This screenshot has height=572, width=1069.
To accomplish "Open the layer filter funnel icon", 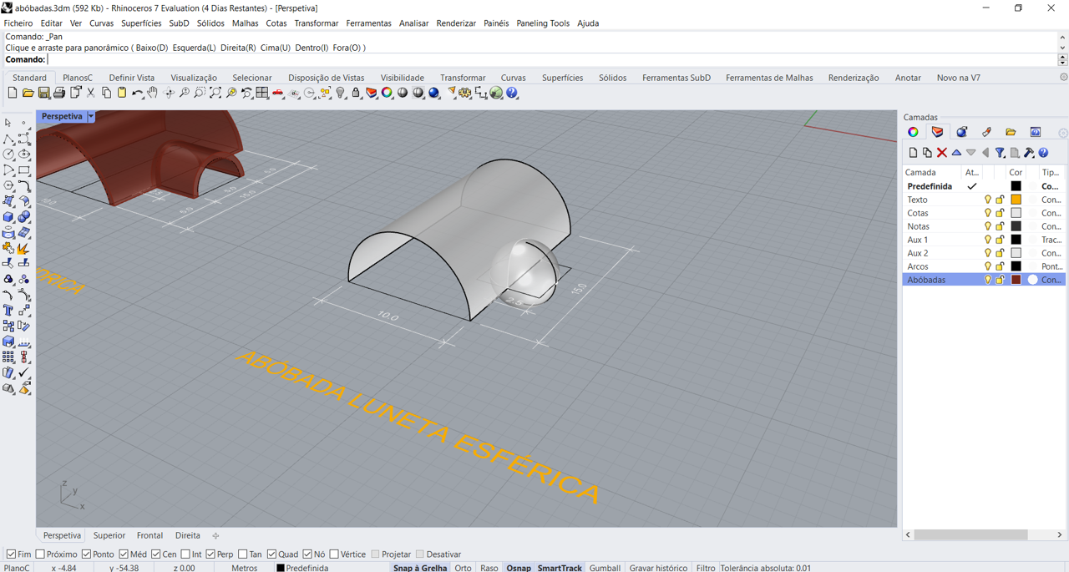I will [1000, 153].
